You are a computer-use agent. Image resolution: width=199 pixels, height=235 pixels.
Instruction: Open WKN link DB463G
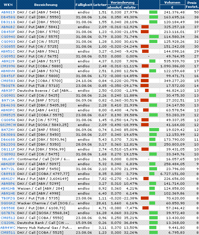pos(8,105)
